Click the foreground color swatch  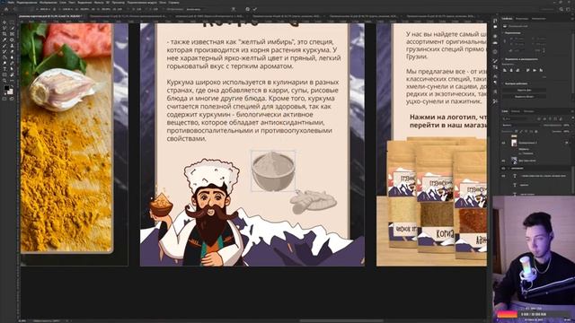tap(6, 88)
